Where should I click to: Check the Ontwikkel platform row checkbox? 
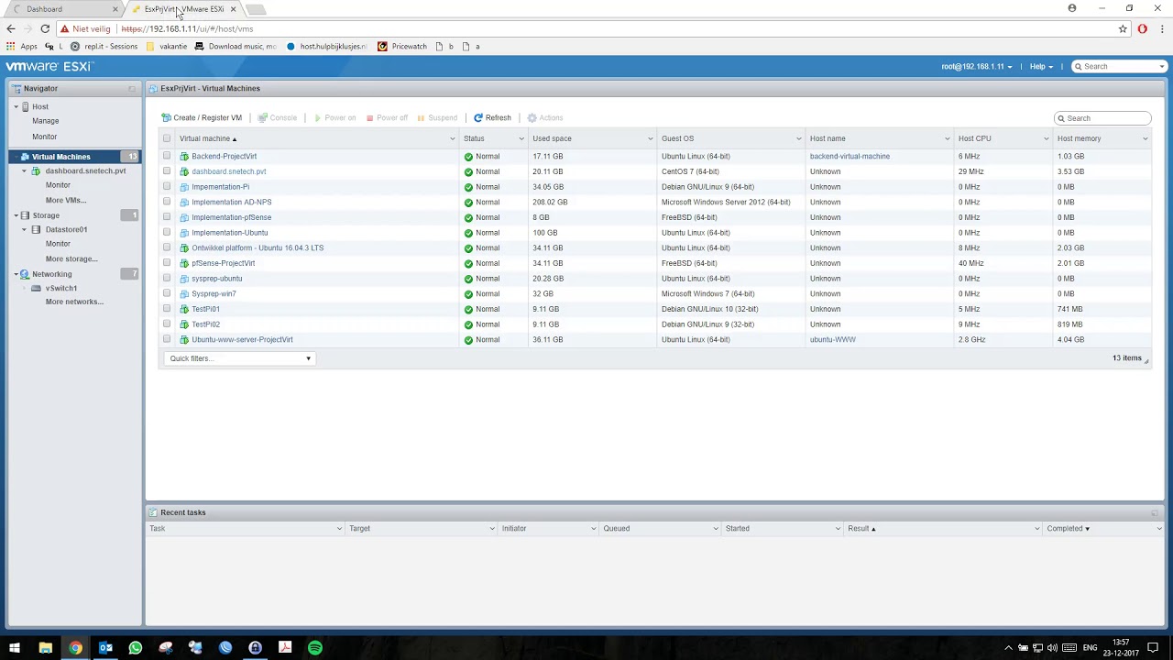(x=167, y=247)
